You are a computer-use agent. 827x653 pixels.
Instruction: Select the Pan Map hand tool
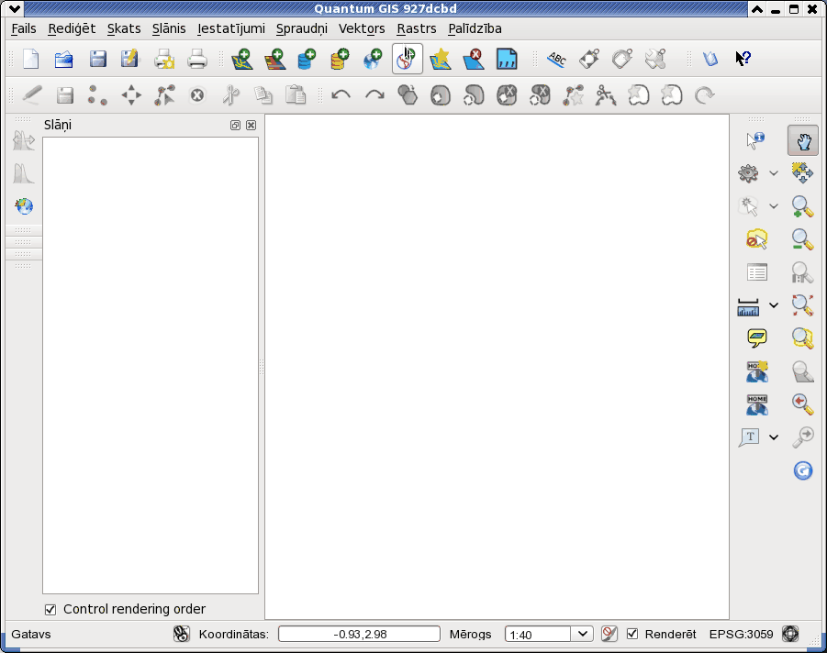[x=803, y=140]
